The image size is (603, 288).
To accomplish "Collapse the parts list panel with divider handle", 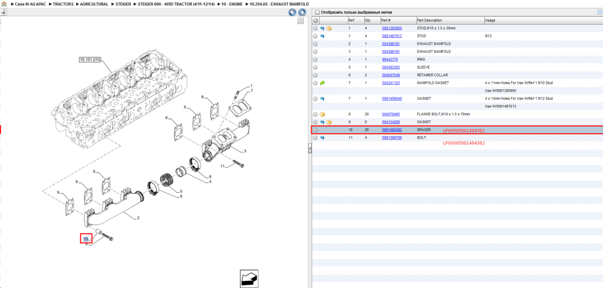I will click(309, 149).
